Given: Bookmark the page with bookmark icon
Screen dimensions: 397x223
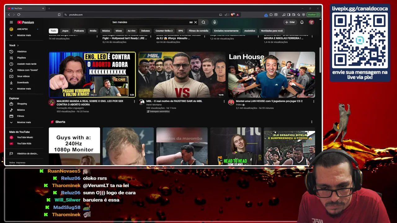Looking at the screenshot, I should point(59,15).
